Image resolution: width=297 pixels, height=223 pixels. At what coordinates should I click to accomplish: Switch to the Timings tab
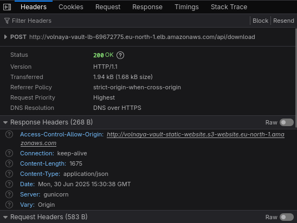point(186,7)
